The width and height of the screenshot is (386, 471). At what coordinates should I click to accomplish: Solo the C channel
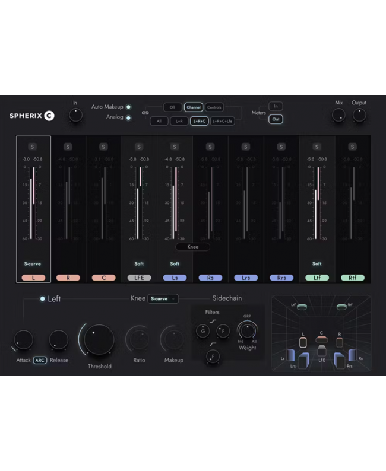[x=103, y=147]
